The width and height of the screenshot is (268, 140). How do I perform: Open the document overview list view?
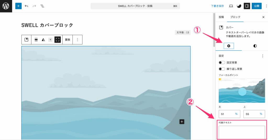pyautogui.click(x=42, y=6)
